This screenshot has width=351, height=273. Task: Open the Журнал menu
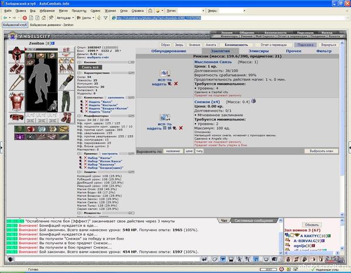click(x=111, y=11)
